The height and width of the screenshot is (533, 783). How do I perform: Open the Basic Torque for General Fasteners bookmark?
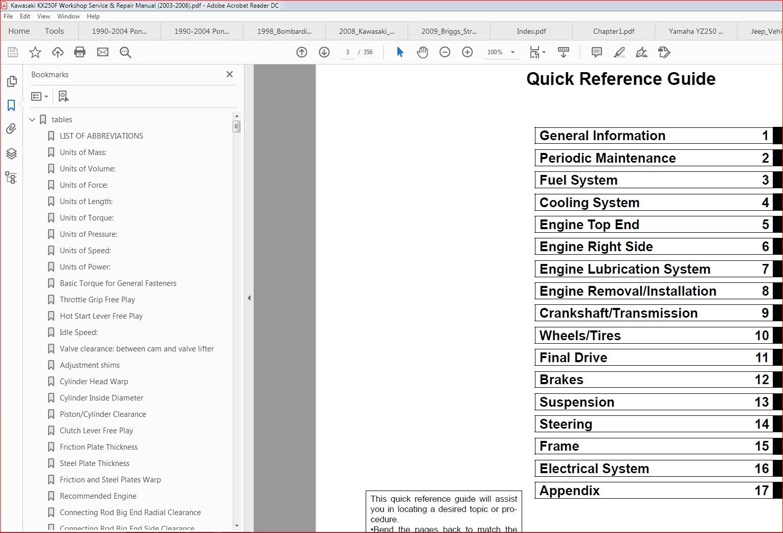coord(118,283)
